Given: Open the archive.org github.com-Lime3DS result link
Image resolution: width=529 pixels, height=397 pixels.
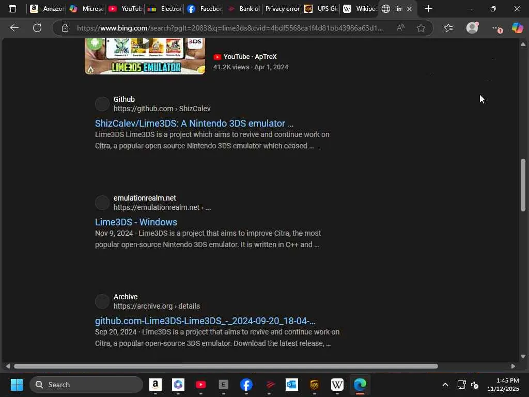Looking at the screenshot, I should [205, 320].
